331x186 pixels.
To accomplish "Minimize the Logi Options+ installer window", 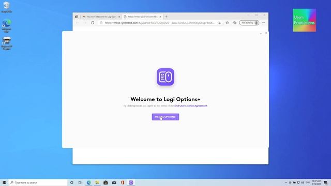I will (261, 33).
